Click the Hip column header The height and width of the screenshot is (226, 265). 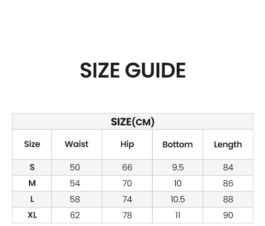click(x=127, y=145)
